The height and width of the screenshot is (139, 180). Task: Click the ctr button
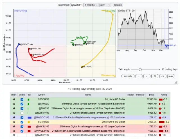coord(163,76)
